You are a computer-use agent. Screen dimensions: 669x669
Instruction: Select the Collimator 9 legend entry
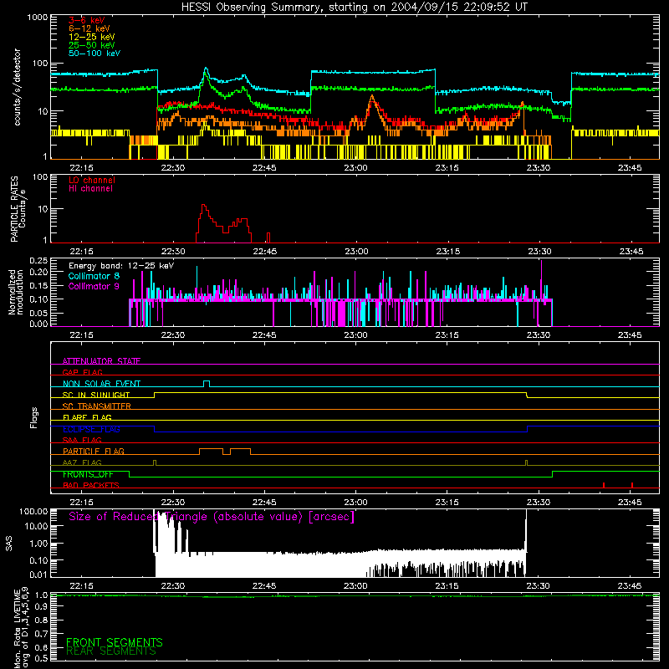[x=94, y=286]
